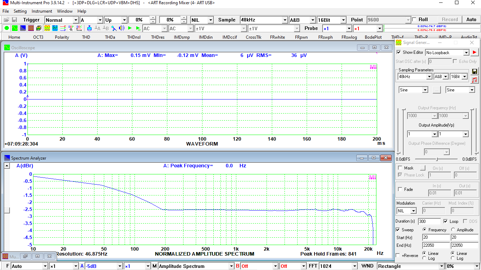This screenshot has height=270, width=481.
Task: Select the THD panel tab
Action: (86, 37)
